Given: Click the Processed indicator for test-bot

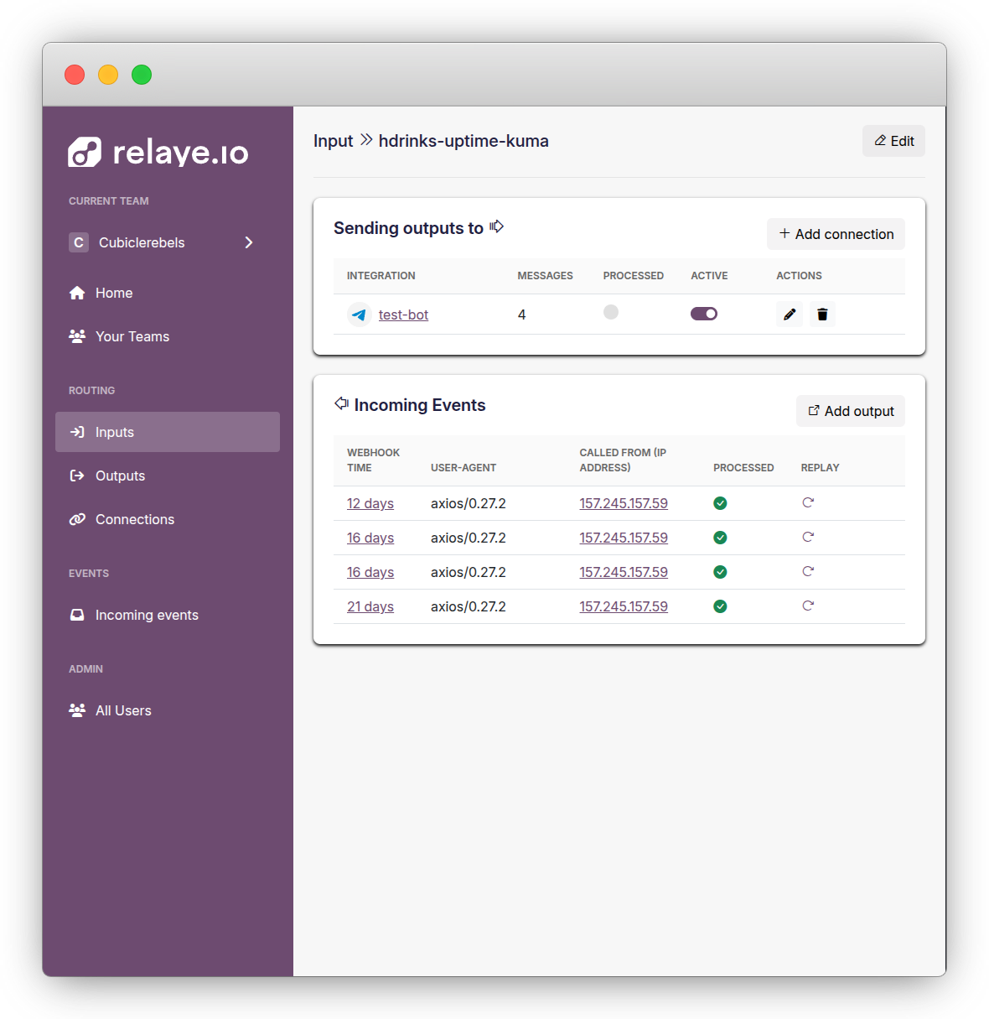Looking at the screenshot, I should coord(610,311).
